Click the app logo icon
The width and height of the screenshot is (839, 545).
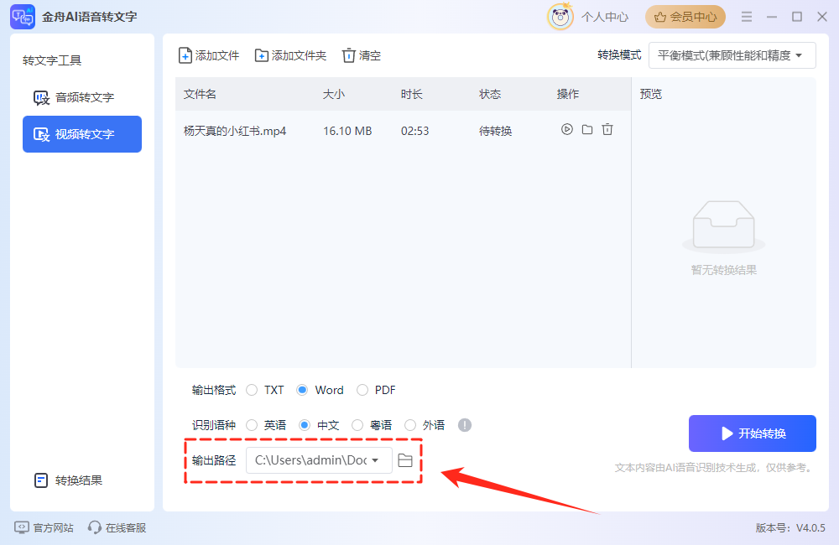tap(23, 17)
